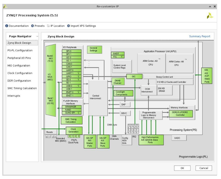Select the I2C 1 peripheral block
Screen dimensions: 221x179
72,61
